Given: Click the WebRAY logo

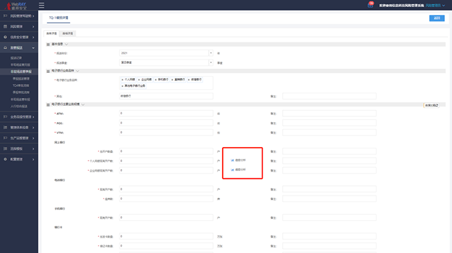Looking at the screenshot, I should click(16, 5).
